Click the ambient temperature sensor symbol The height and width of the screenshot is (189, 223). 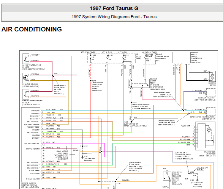26,94
